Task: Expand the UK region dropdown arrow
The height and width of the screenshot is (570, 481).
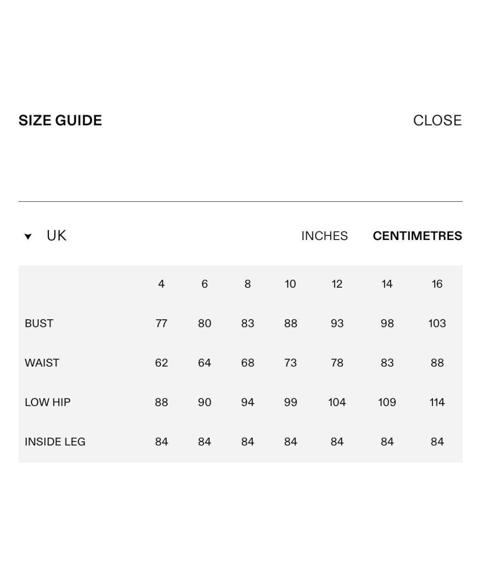Action: click(x=28, y=236)
